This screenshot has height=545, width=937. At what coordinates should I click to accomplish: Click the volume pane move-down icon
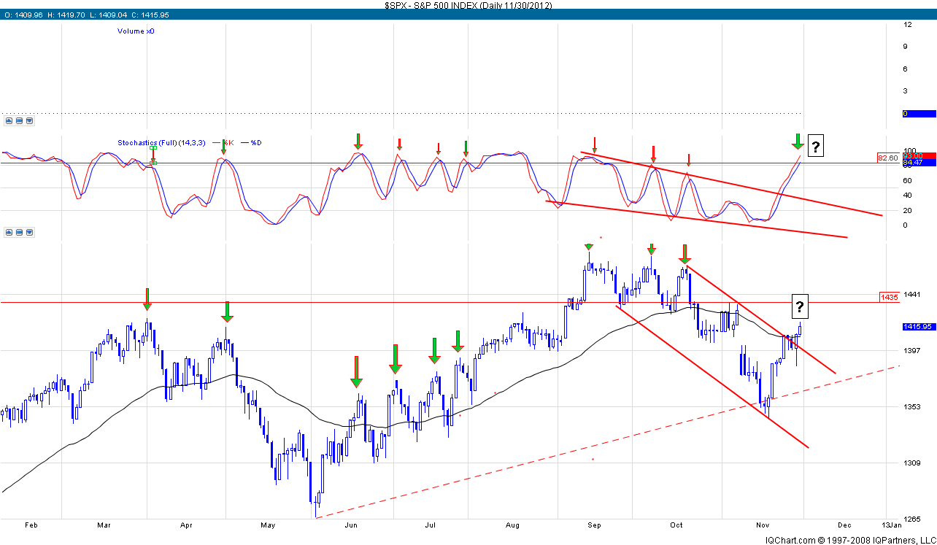(x=28, y=121)
